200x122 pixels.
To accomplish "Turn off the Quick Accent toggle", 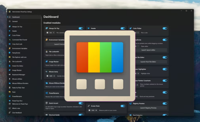I will (x=81, y=103).
